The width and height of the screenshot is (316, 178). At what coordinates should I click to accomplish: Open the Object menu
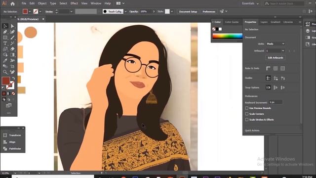point(42,3)
